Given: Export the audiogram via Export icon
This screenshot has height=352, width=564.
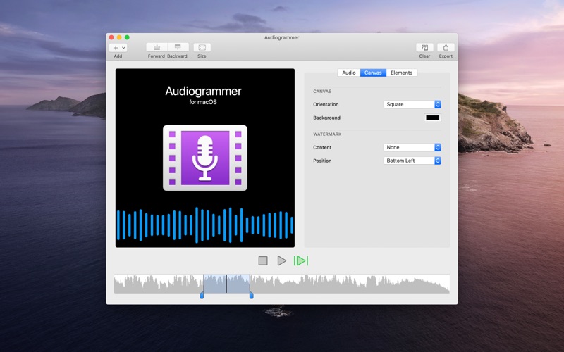Looking at the screenshot, I should [446, 47].
